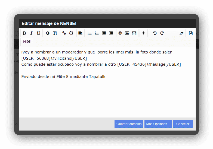Open the text color picker icon
The image size is (213, 149).
click(x=48, y=33)
